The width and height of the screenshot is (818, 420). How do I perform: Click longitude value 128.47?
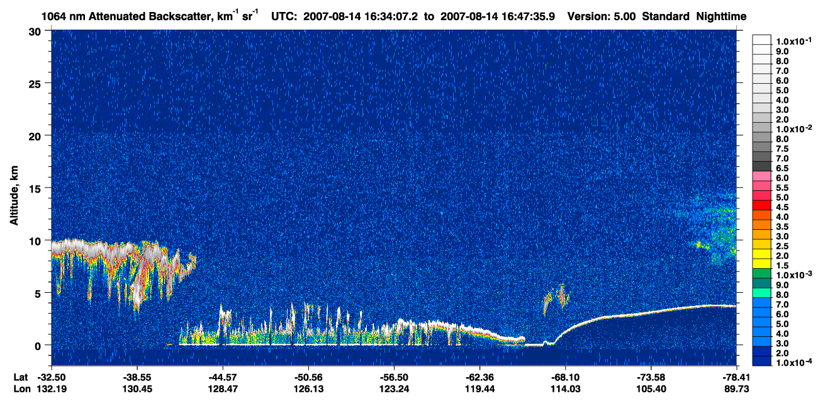click(222, 389)
